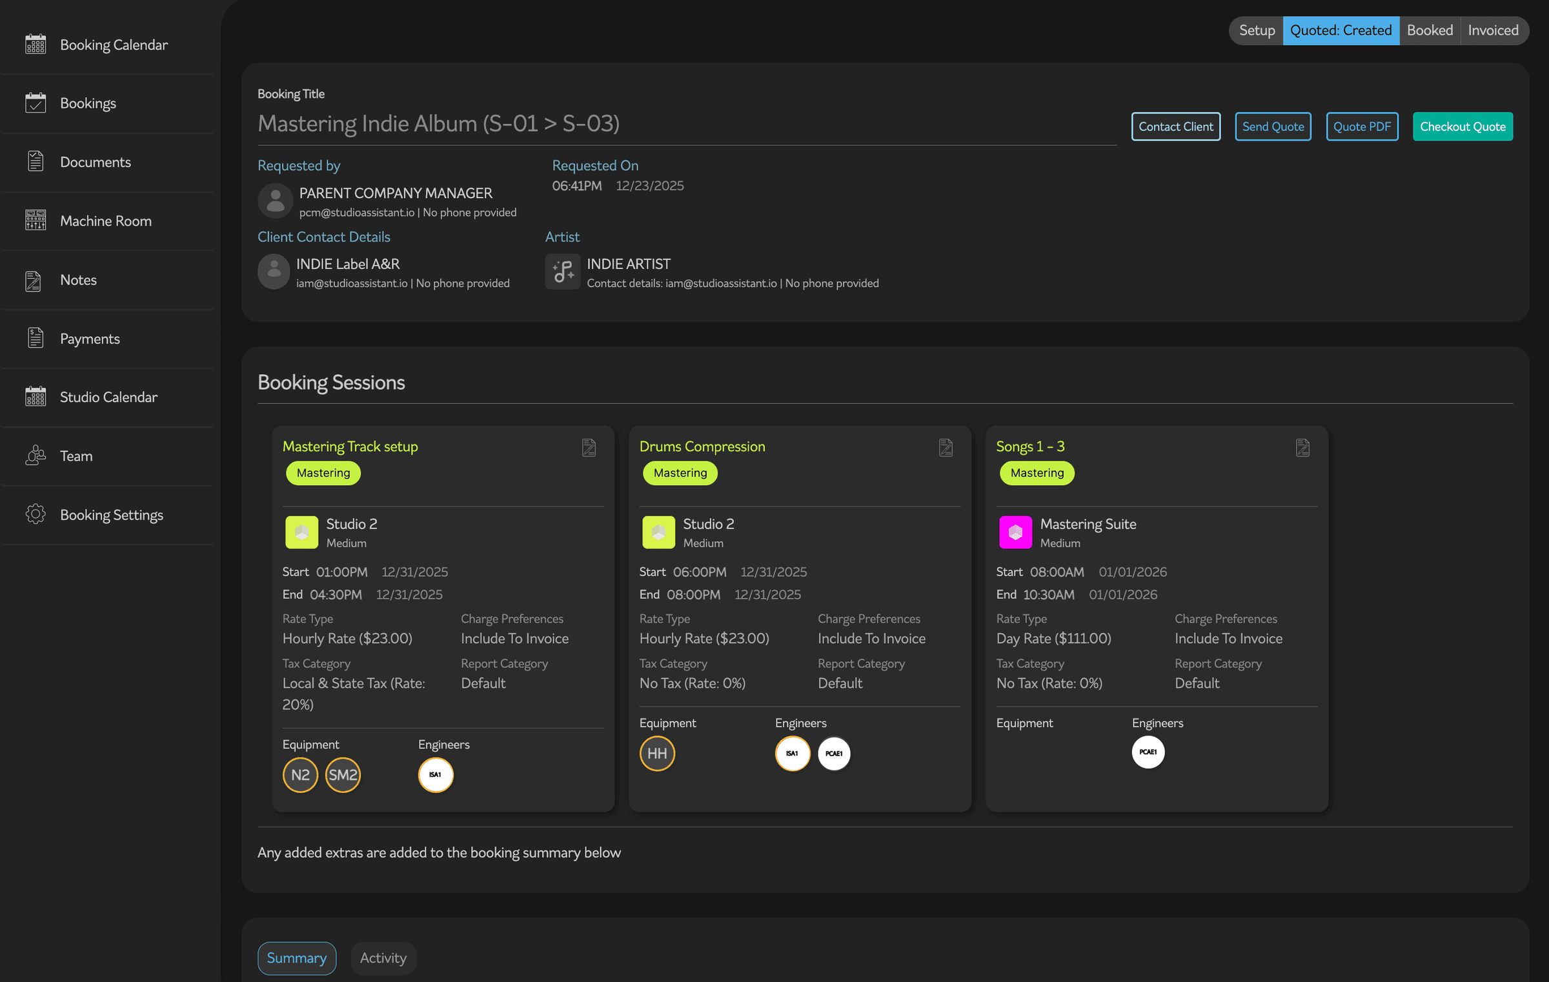Viewport: 1549px width, 982px height.
Task: Open the Machine Room mixer icon
Action: [35, 221]
